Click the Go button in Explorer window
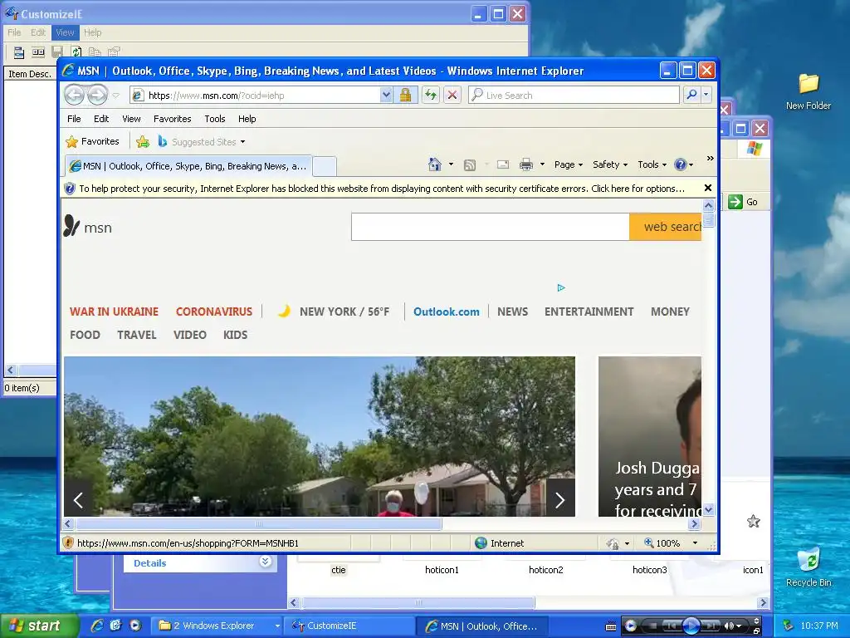 (x=743, y=202)
